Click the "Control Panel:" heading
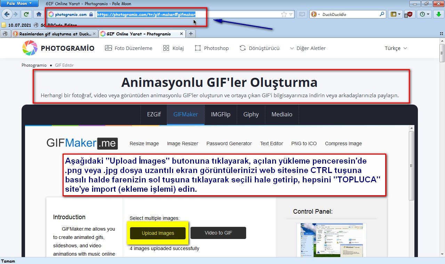 click(x=313, y=212)
